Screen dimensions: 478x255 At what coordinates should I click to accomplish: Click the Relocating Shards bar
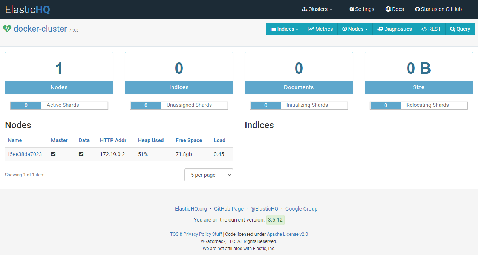419,105
